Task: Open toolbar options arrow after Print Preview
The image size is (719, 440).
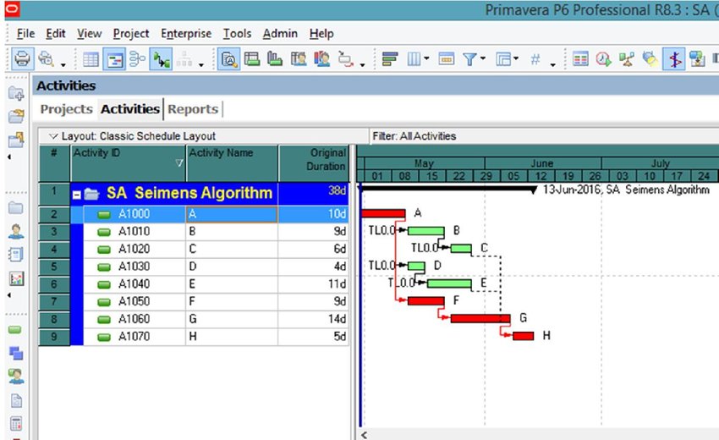Action: pyautogui.click(x=63, y=65)
